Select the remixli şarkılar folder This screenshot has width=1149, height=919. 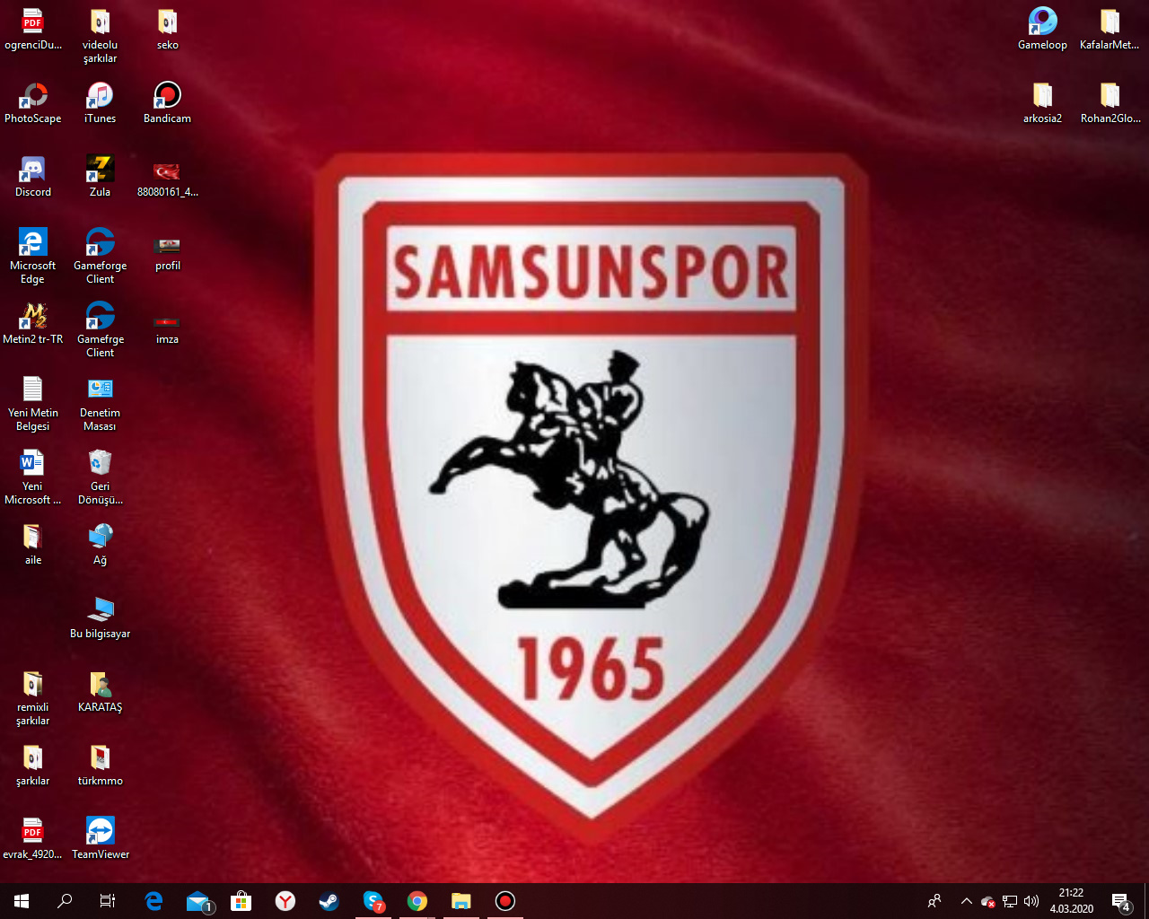coord(33,698)
